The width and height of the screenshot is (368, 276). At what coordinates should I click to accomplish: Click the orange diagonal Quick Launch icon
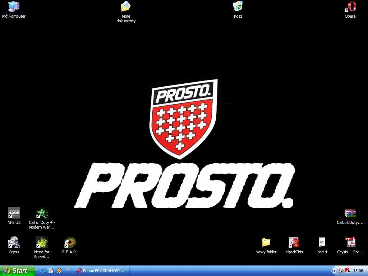[59, 271]
